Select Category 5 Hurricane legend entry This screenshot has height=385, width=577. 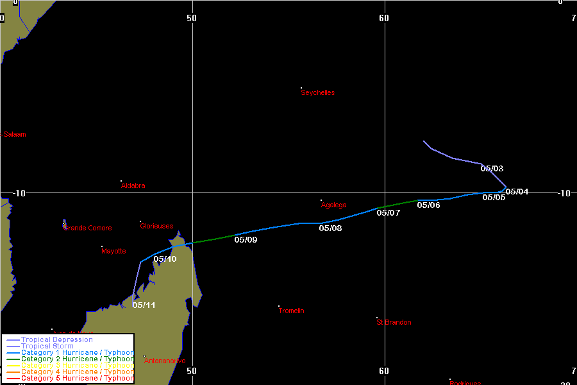pos(77,379)
